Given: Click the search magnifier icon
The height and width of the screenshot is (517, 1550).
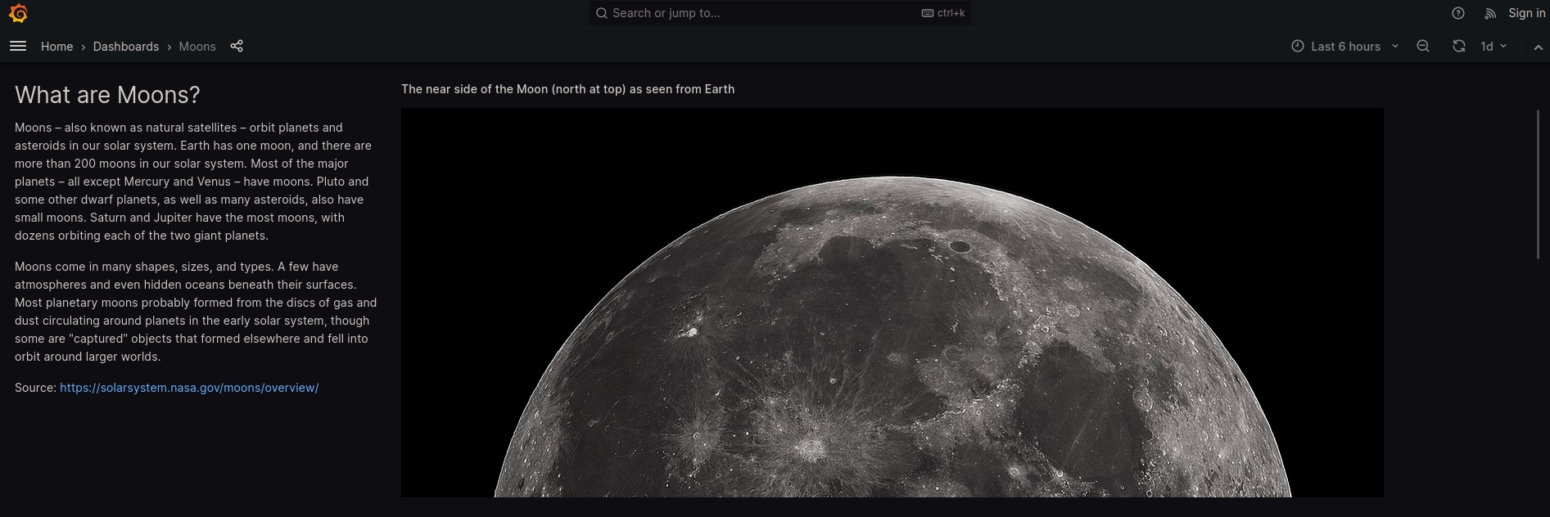Looking at the screenshot, I should click(602, 13).
